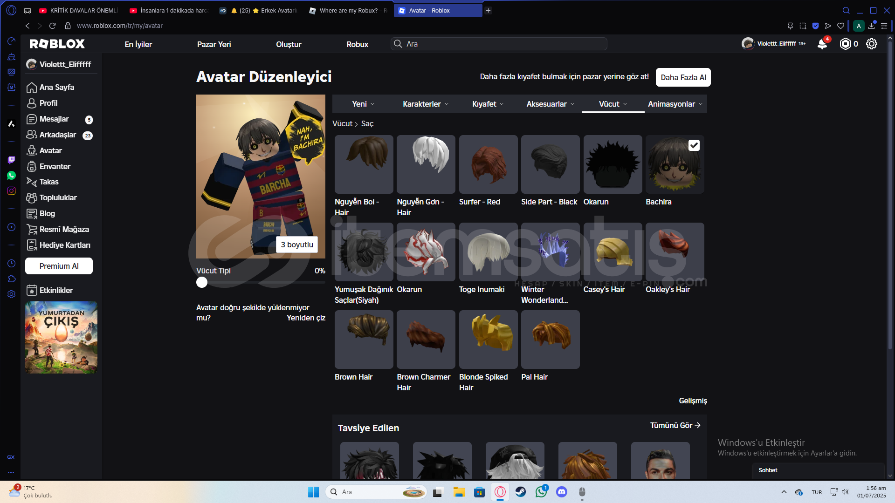Viewport: 895px width, 503px height.
Task: Open Pazar Yeri in the top navigation
Action: click(214, 44)
